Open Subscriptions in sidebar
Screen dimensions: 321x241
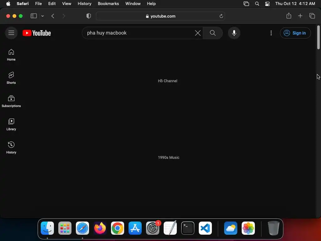[11, 101]
